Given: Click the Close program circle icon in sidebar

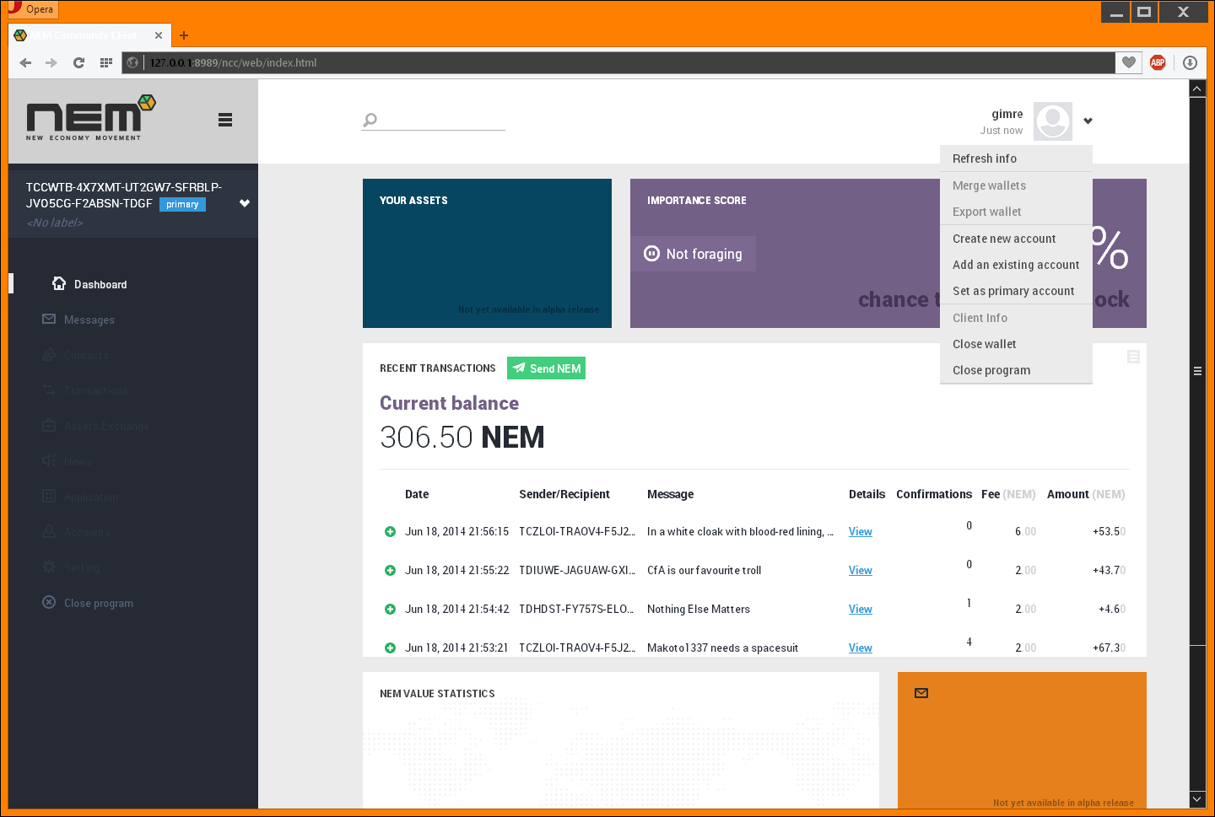Looking at the screenshot, I should coord(49,602).
